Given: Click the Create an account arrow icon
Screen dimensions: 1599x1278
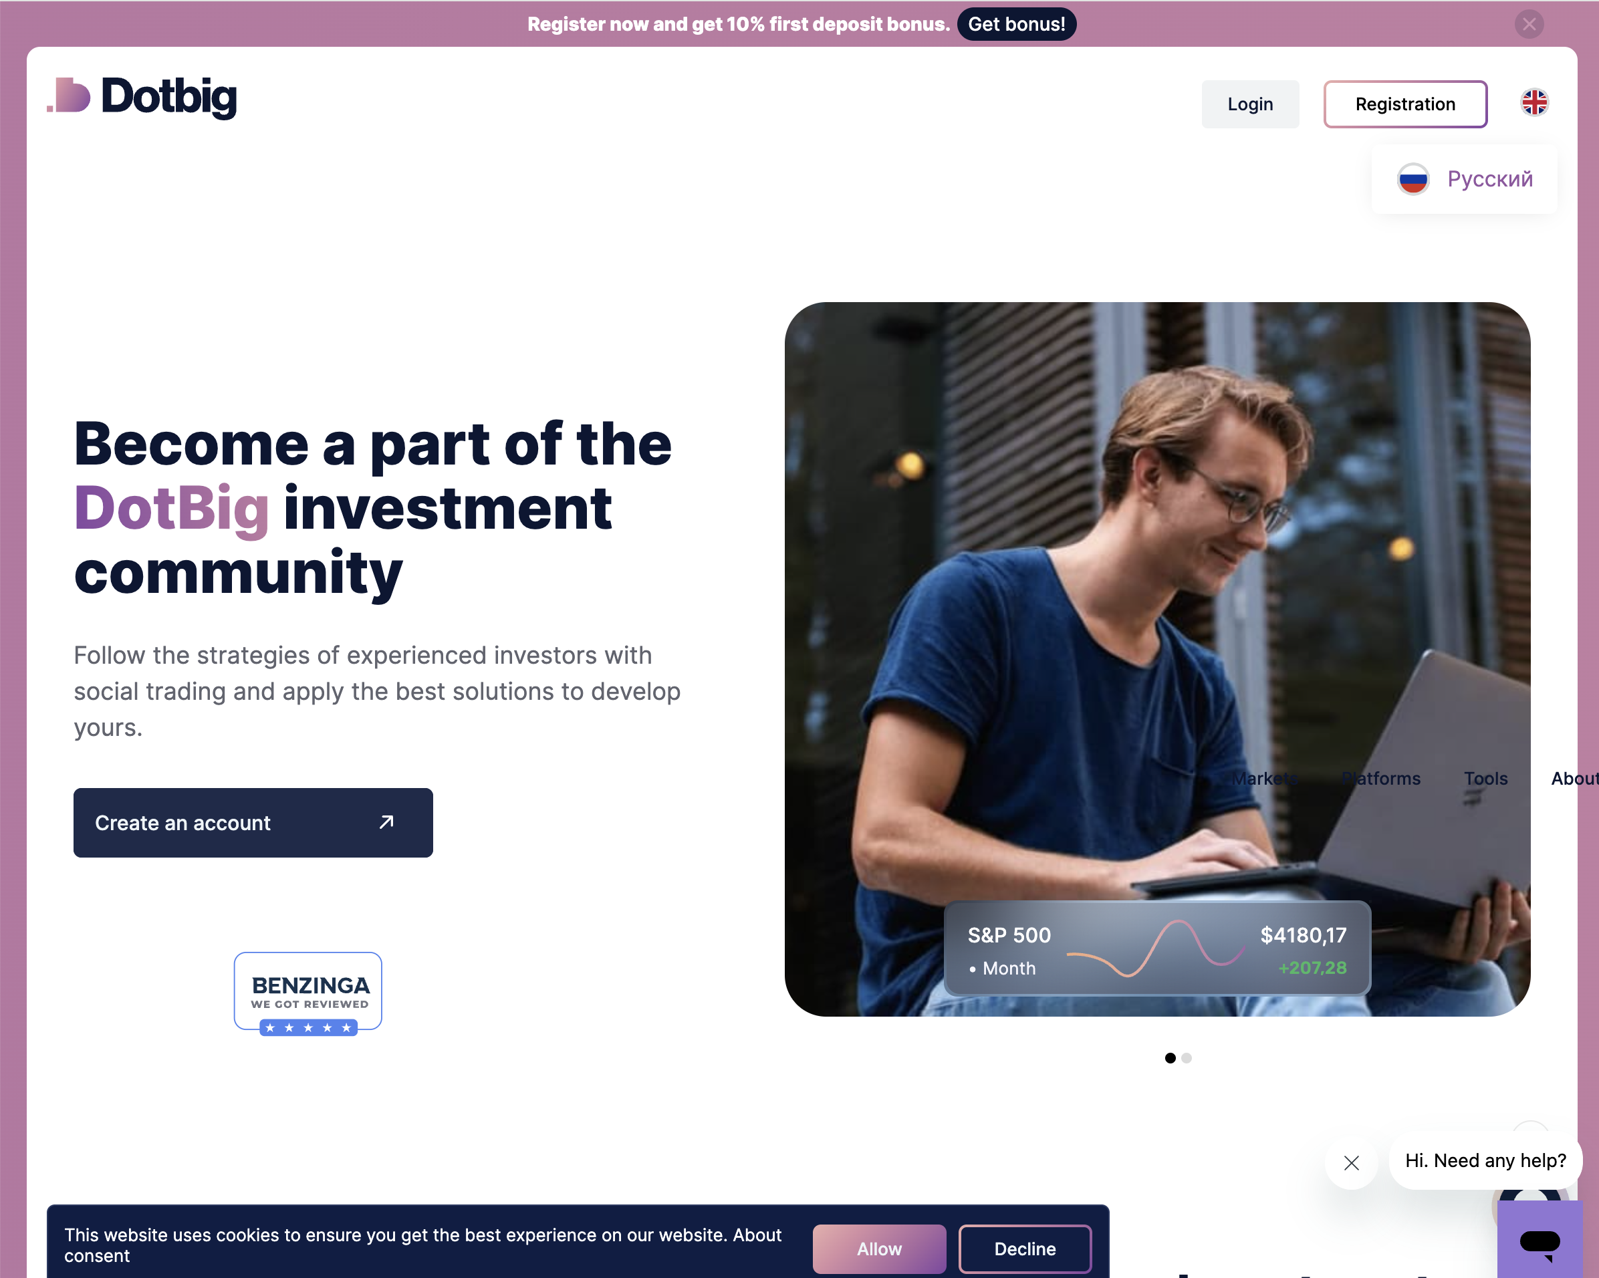Looking at the screenshot, I should tap(386, 822).
